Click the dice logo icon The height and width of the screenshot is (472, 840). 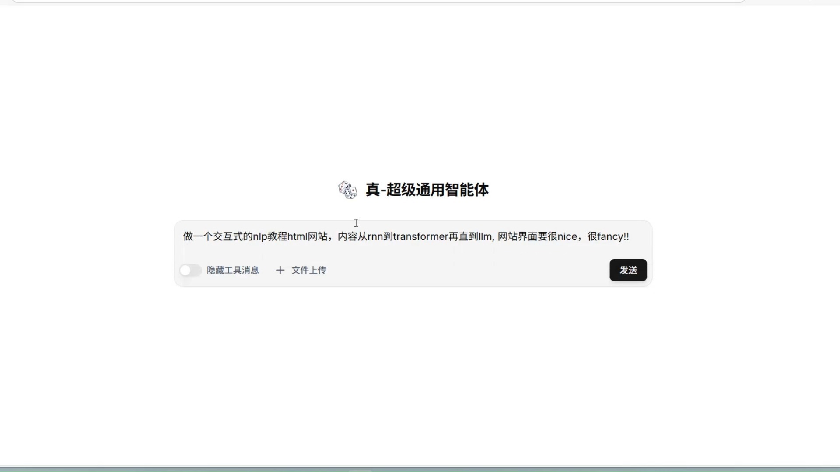coord(348,190)
